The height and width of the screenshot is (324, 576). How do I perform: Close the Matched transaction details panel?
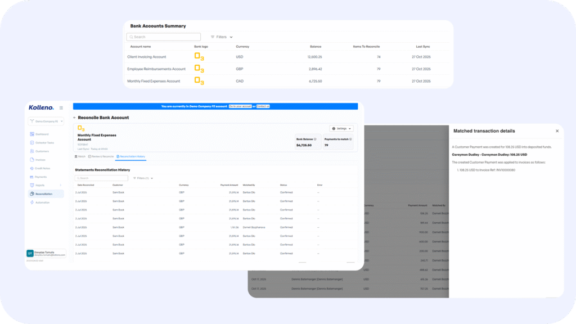pyautogui.click(x=557, y=130)
